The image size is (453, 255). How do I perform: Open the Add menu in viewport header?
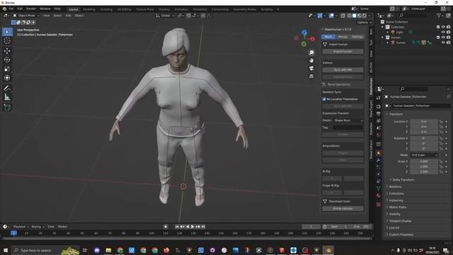tap(68, 16)
